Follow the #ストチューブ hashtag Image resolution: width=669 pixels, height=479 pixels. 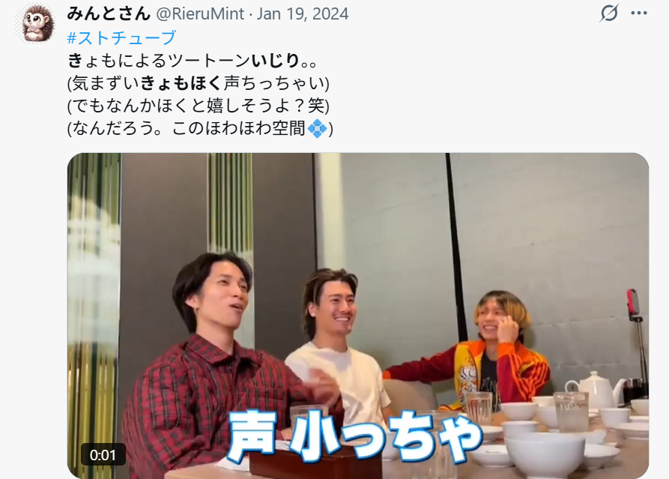pos(121,37)
